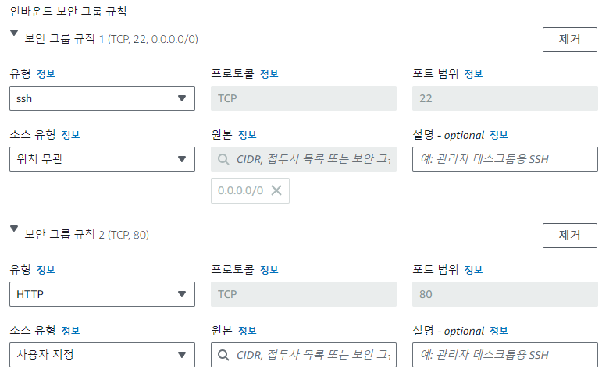The image size is (602, 376).
Task: Open the 위치 무관 source type dropdown
Action: pos(102,159)
